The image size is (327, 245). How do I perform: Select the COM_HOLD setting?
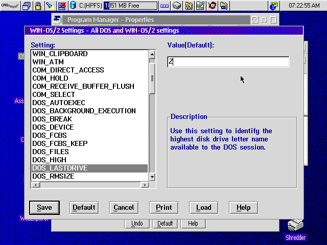coord(90,78)
